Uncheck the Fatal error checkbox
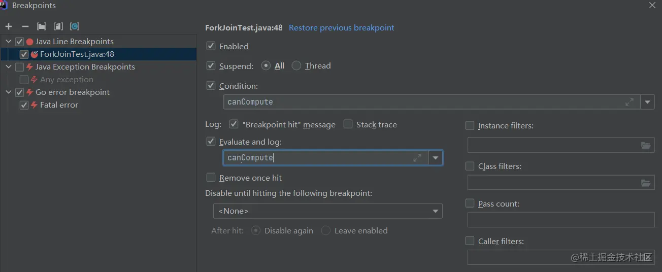662x272 pixels. 24,105
